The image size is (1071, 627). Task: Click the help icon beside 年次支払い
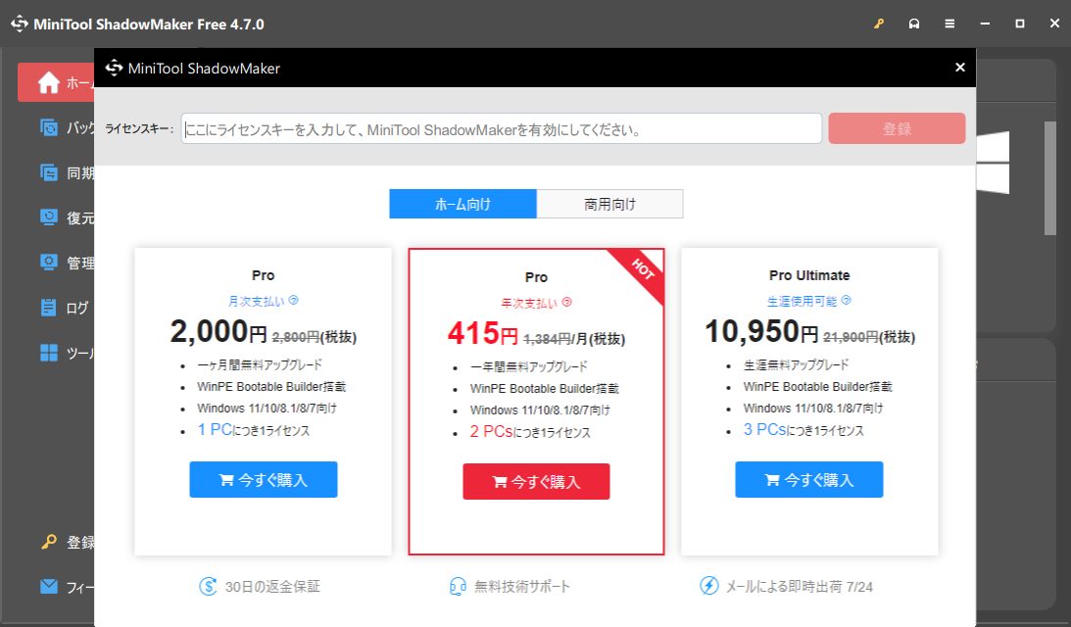point(567,302)
